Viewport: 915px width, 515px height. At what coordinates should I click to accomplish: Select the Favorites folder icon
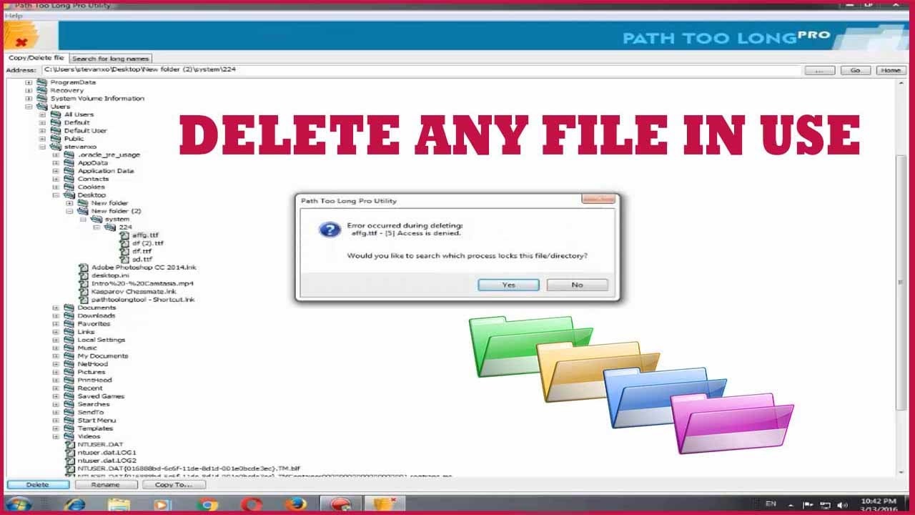[x=69, y=323]
